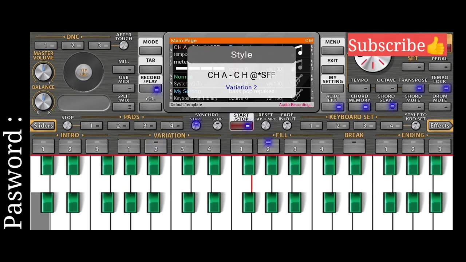The width and height of the screenshot is (466, 262).
Task: Toggle Synchro Stop knob
Action: (x=217, y=126)
